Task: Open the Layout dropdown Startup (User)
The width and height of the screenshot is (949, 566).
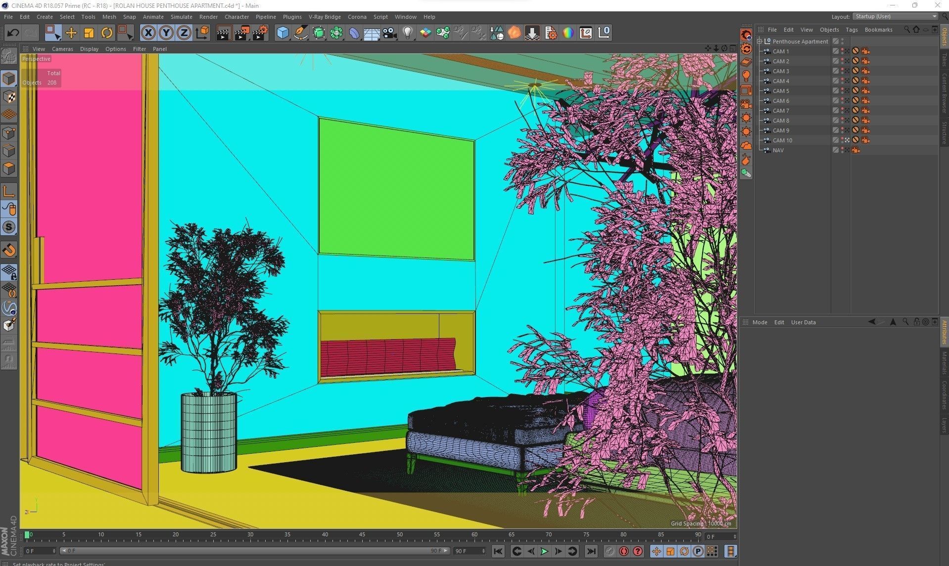Action: 895,16
